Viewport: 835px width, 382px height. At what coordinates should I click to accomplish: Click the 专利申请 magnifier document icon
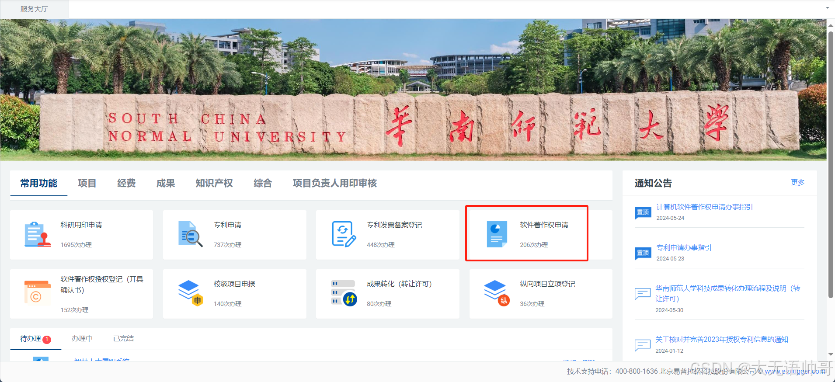pyautogui.click(x=191, y=234)
